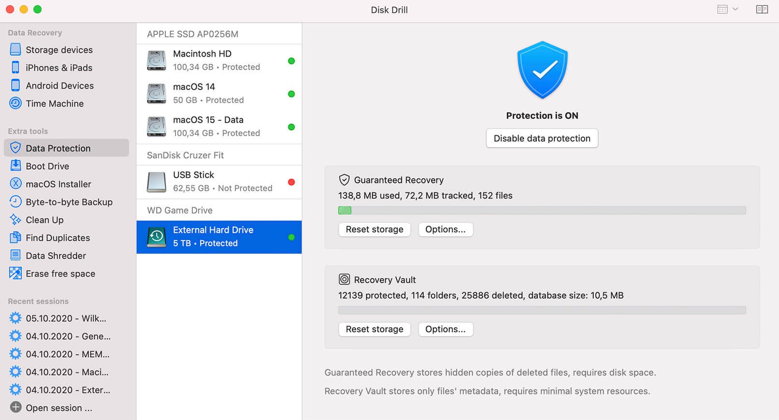Open Data Shredder tool label
The width and height of the screenshot is (779, 420).
click(x=56, y=256)
